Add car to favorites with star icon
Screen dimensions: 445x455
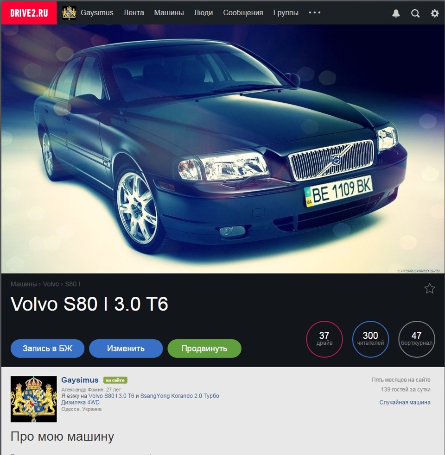coord(429,288)
